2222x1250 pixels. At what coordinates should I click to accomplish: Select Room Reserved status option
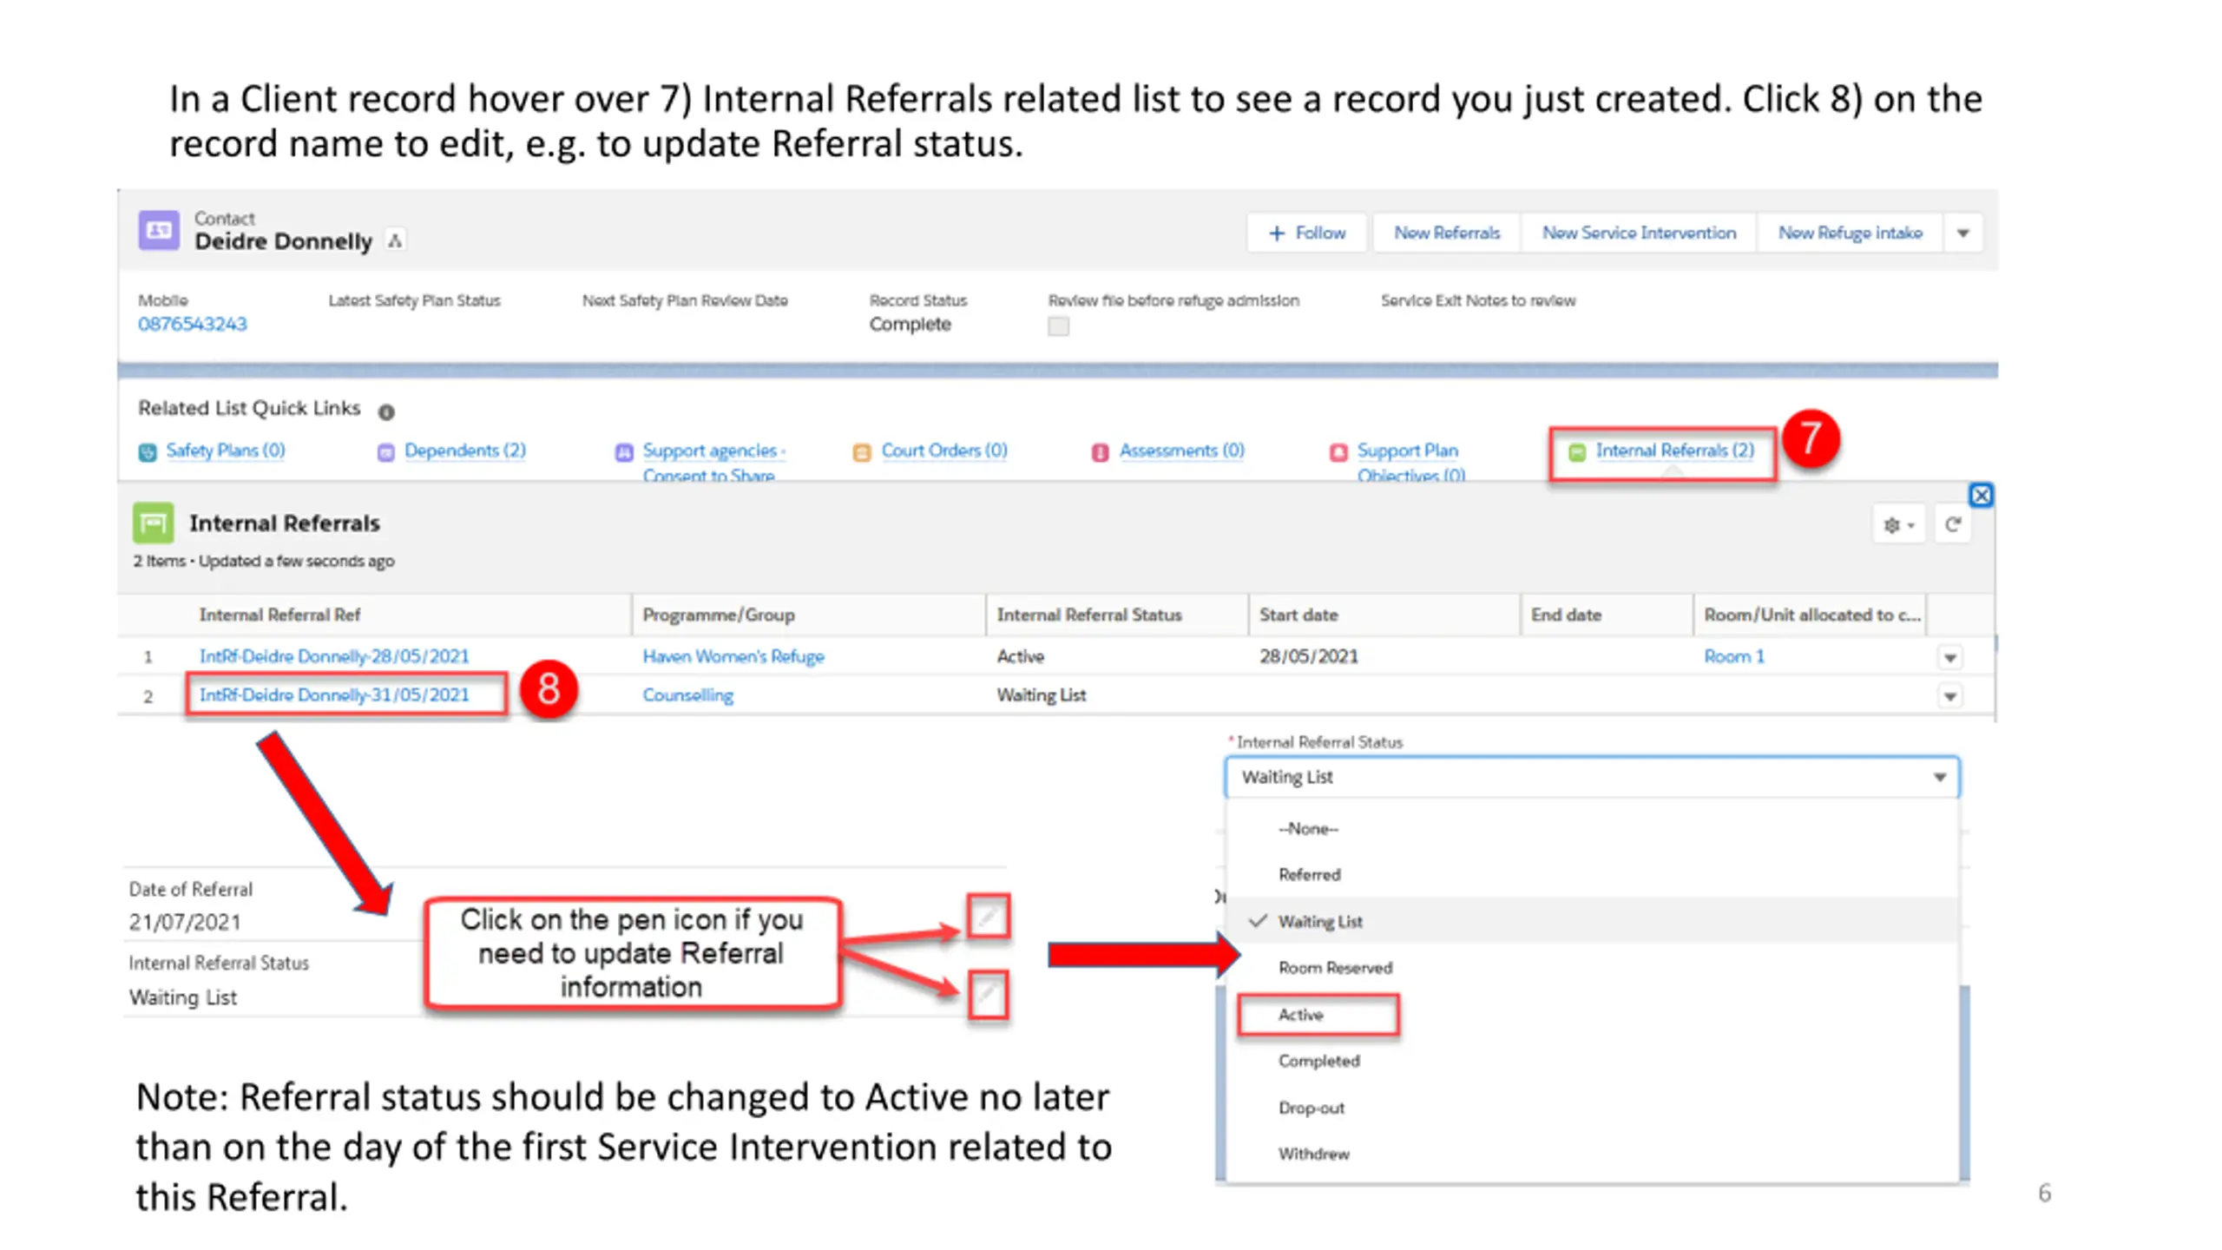click(1592, 968)
